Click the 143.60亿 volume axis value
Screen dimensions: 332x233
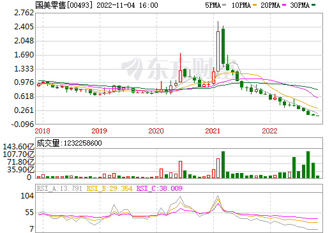(x=19, y=147)
